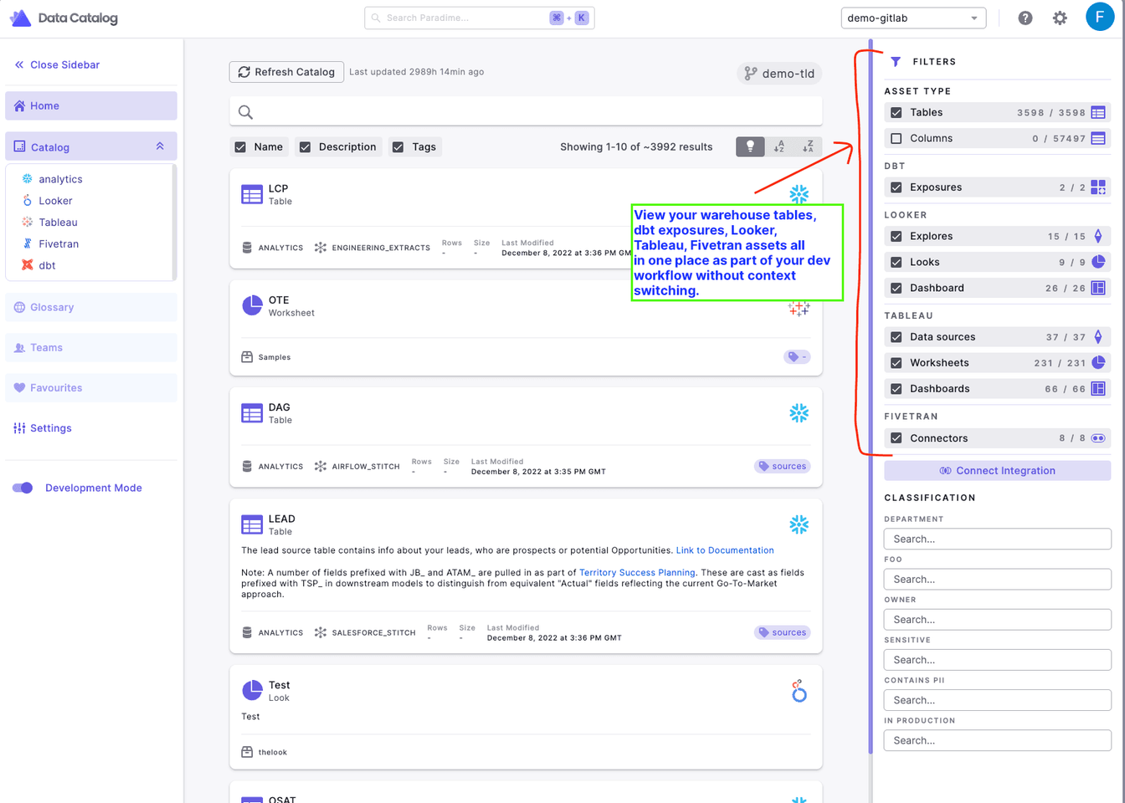1125x803 pixels.
Task: Open the Department classification dropdown
Action: (x=997, y=539)
